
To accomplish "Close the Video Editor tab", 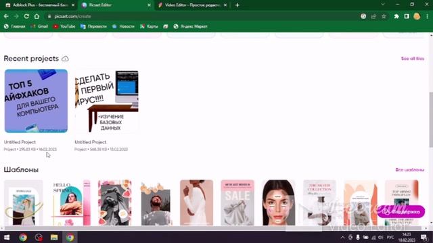I will (225, 5).
